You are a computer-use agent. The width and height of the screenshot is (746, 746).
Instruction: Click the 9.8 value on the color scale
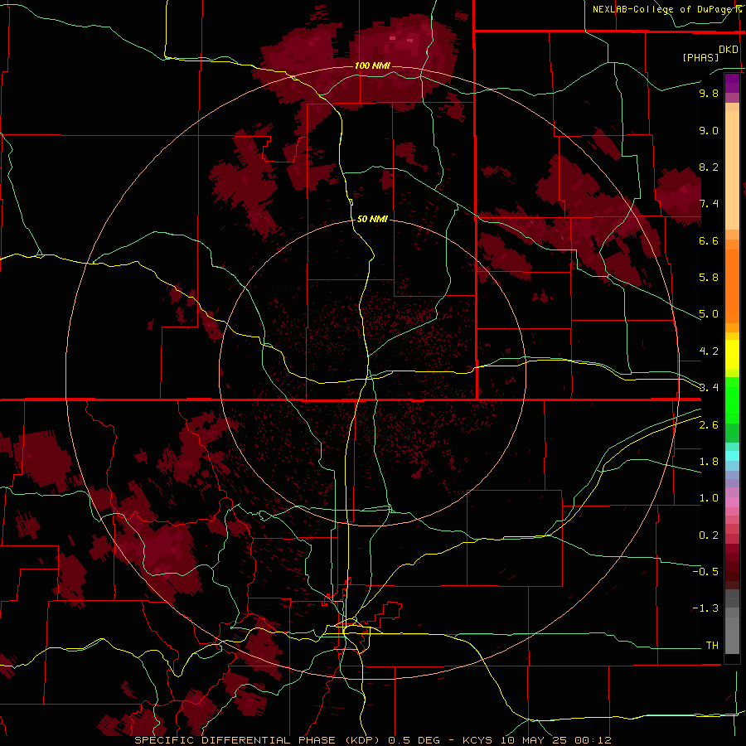709,93
